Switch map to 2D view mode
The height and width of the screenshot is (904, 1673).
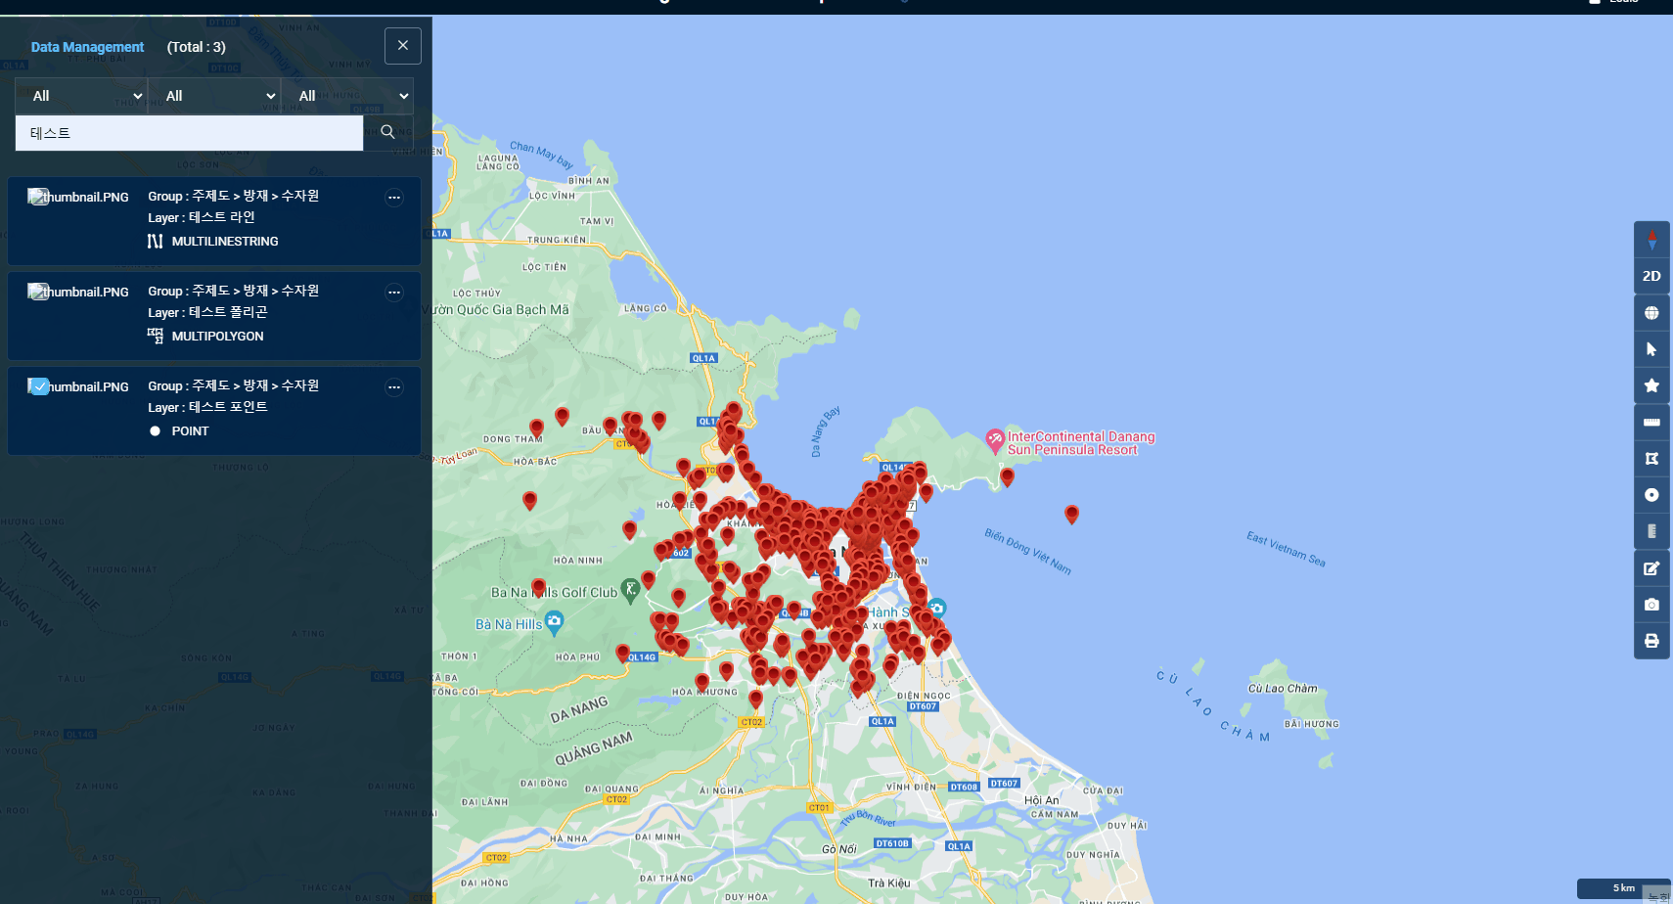1651,276
